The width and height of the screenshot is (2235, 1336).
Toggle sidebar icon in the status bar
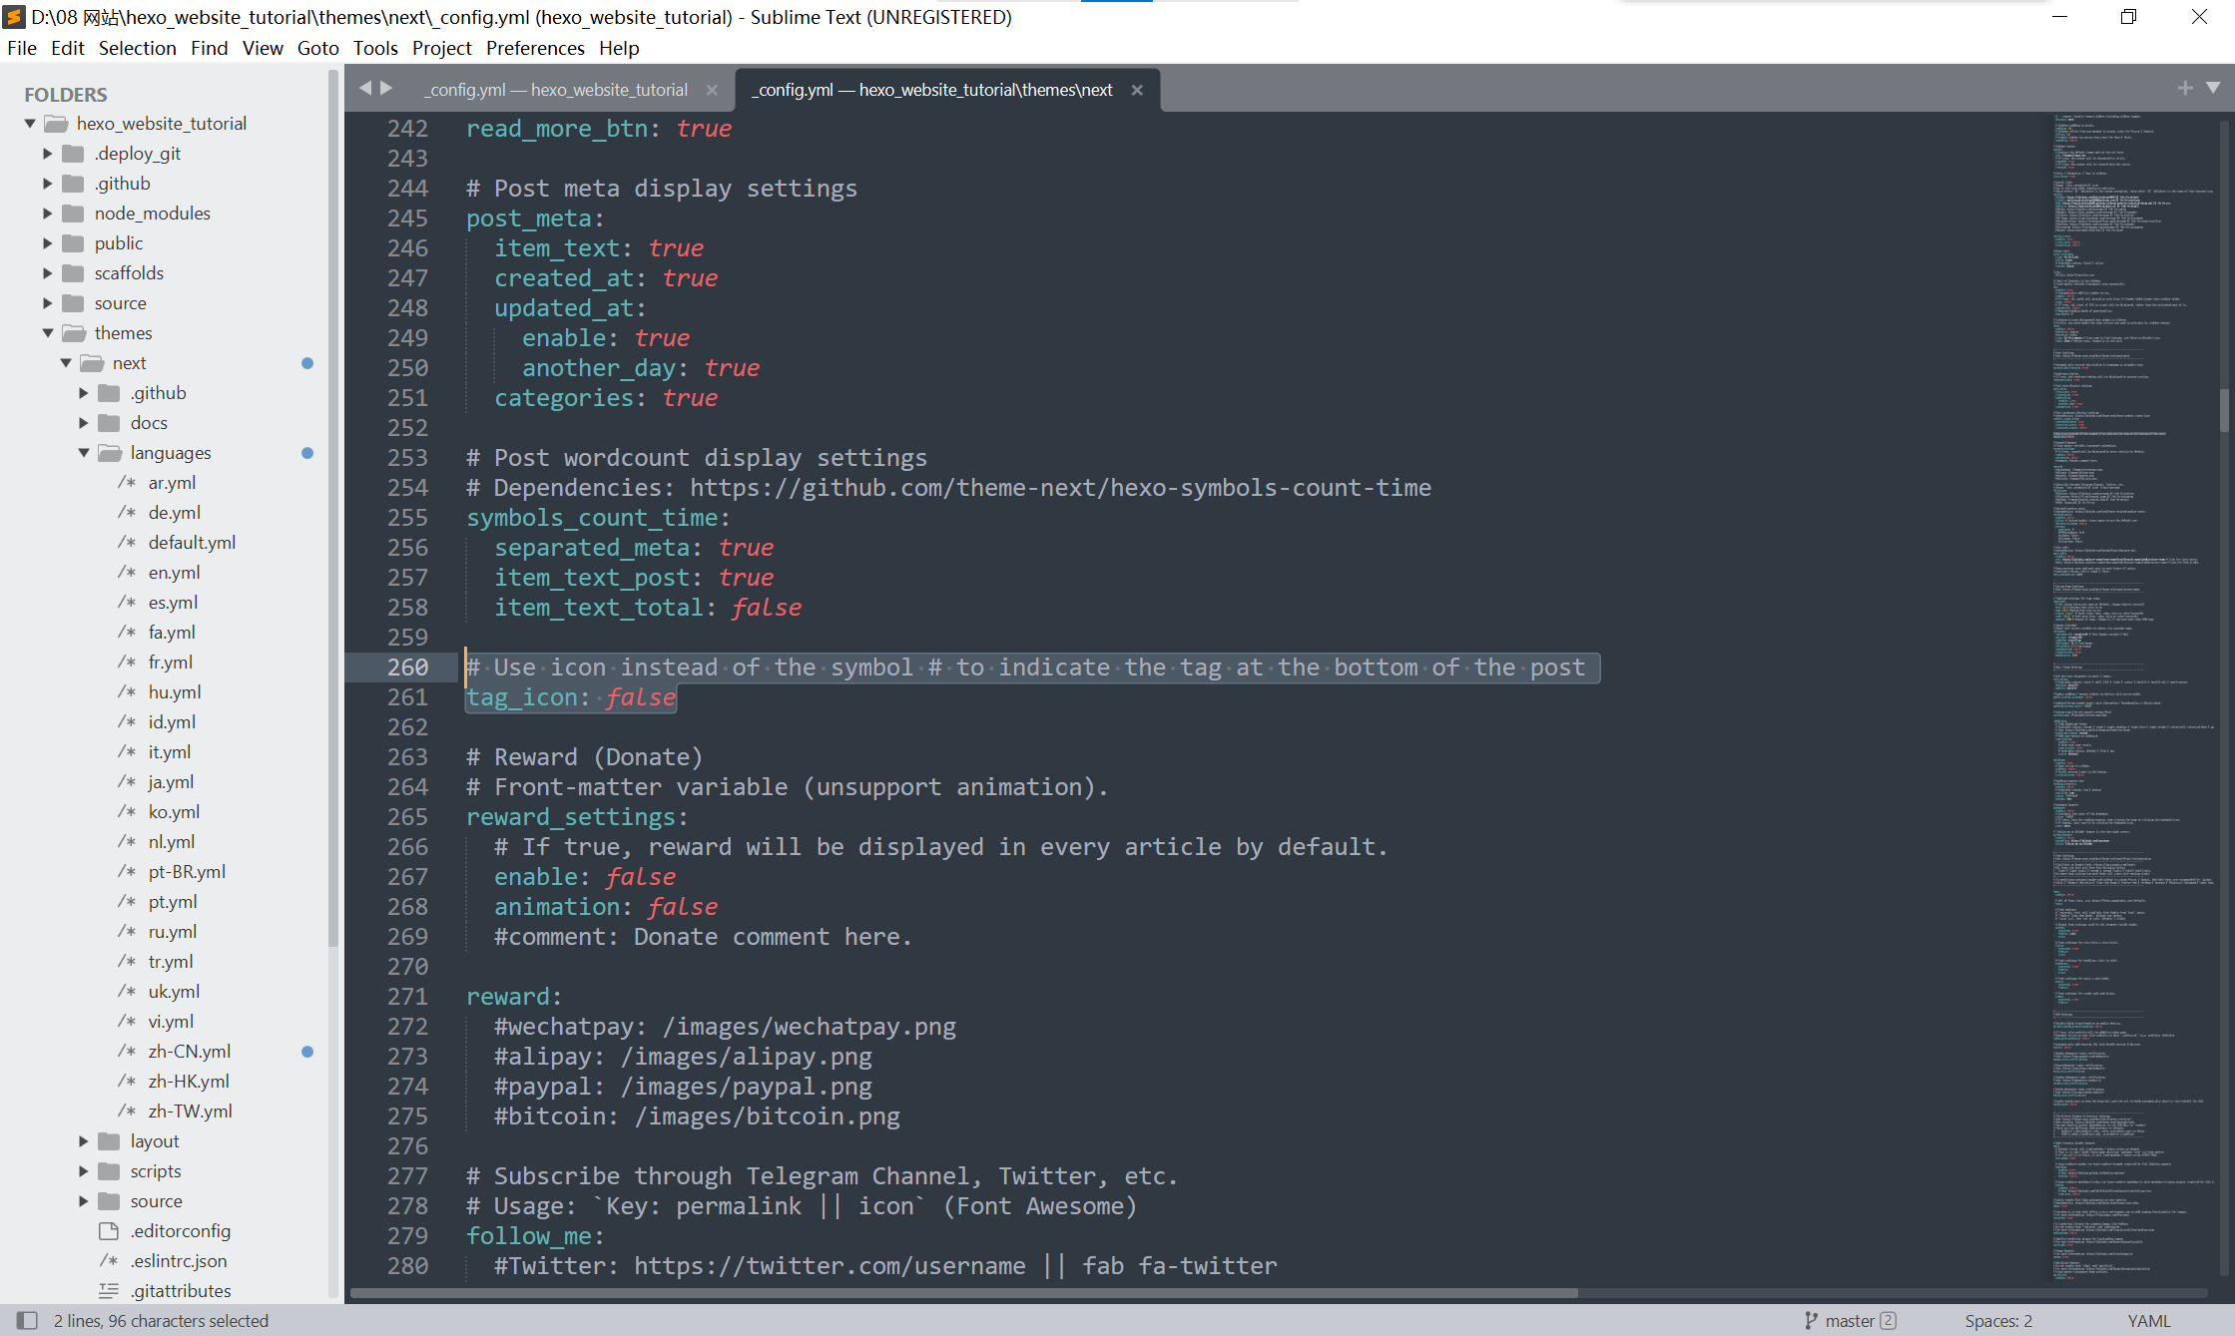coord(27,1320)
